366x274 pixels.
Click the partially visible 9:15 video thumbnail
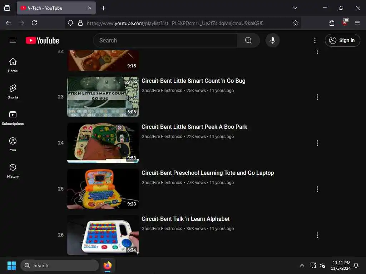coord(103,60)
